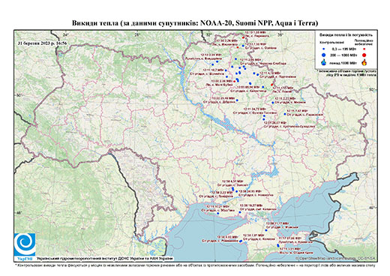Click the red marker on the eastern border near 12:11 label
This screenshot has width=390, height=276.
click(271, 85)
